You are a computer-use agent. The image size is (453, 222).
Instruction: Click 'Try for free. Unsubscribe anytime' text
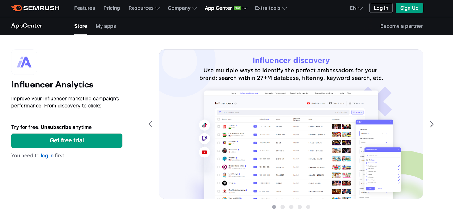(x=52, y=127)
